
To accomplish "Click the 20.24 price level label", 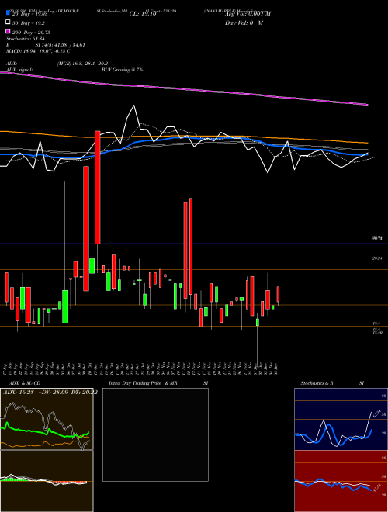I will [x=377, y=258].
